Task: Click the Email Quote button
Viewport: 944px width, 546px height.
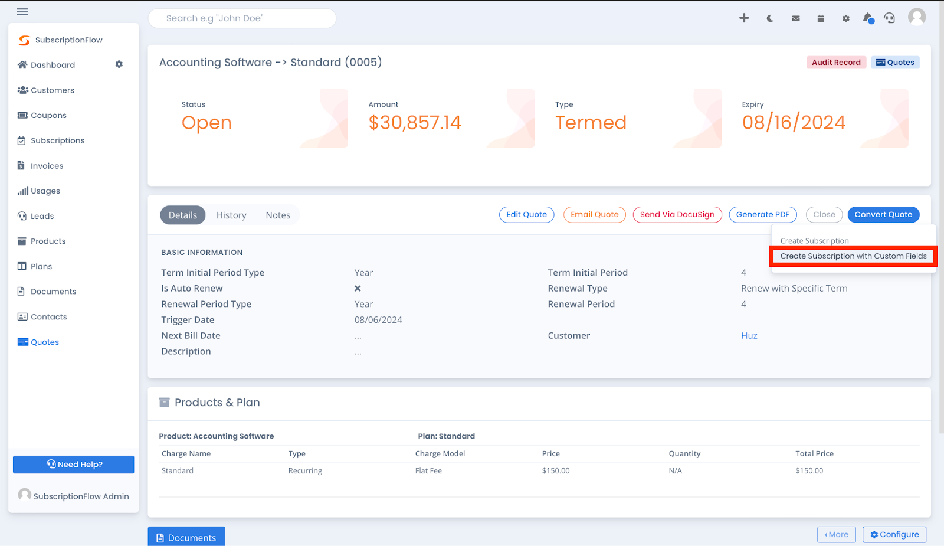Action: coord(595,215)
